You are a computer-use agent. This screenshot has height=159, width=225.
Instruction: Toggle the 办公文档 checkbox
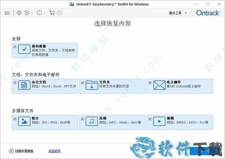(x=15, y=83)
